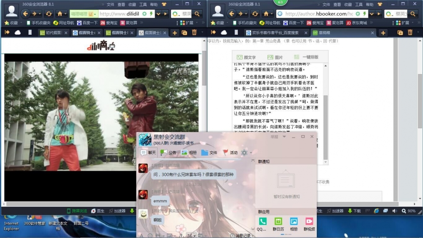Switch to the 公告 tab in the QQ group
Image resolution: width=423 pixels, height=238 pixels.
(x=169, y=152)
